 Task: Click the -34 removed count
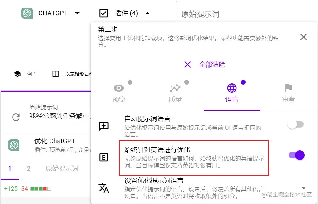[x=24, y=189]
